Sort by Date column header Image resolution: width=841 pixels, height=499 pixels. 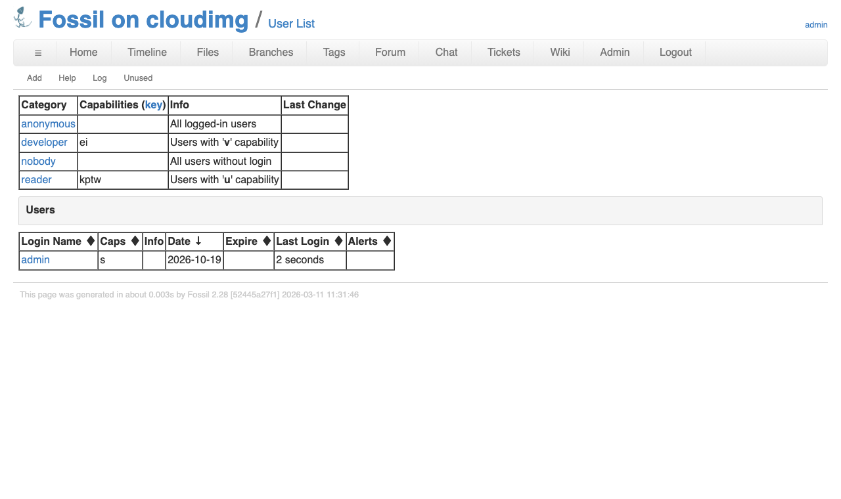(194, 241)
